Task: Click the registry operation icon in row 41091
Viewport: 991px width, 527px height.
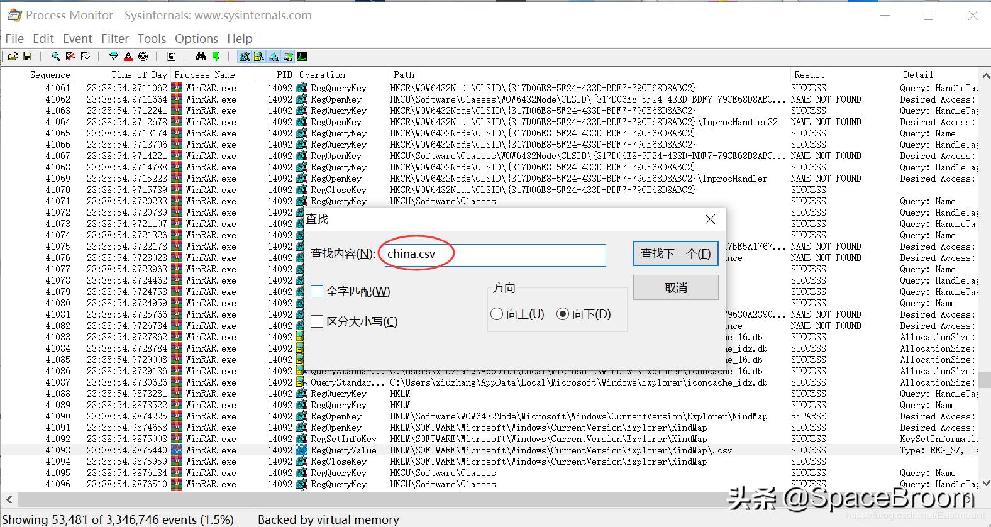Action: [302, 428]
